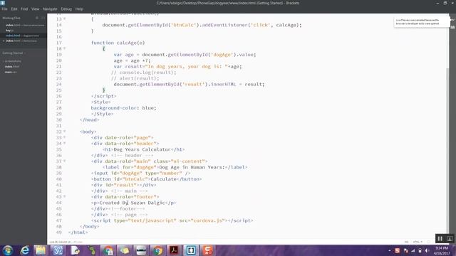Click 'background-color: blue;' on line 28
Viewport: 456px width, 256px height.
click(123, 108)
